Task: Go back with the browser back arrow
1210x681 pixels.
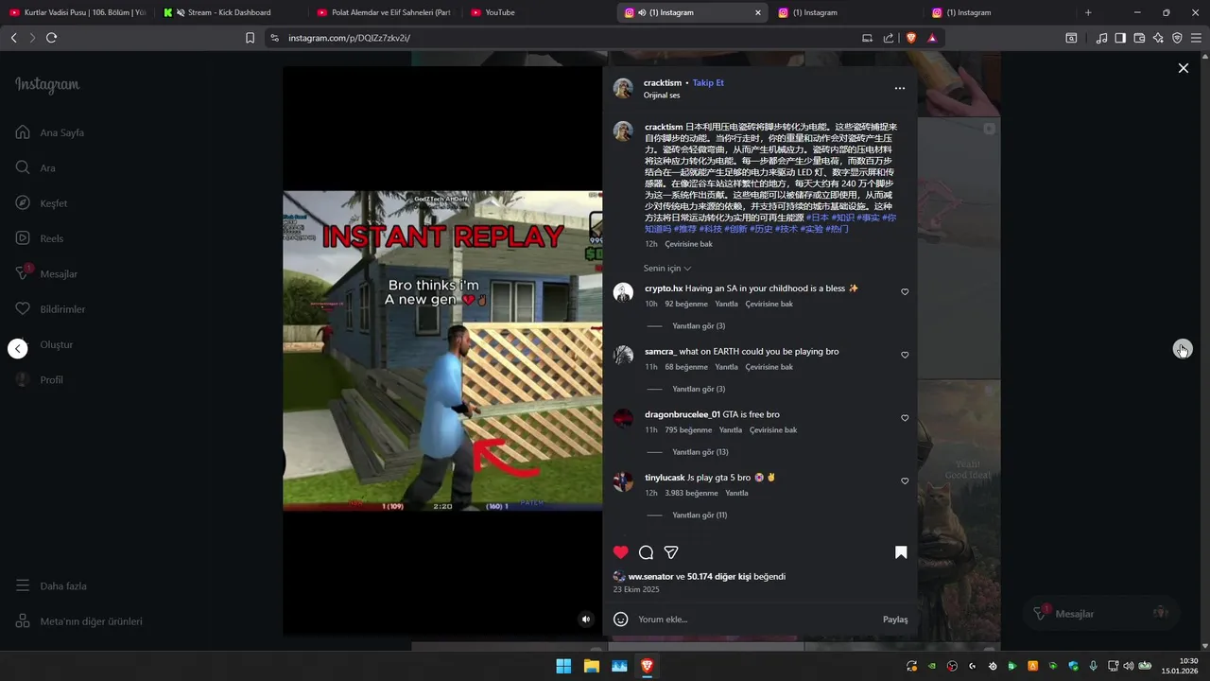Action: click(13, 38)
